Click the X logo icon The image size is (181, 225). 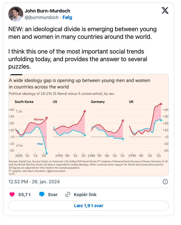tap(165, 11)
